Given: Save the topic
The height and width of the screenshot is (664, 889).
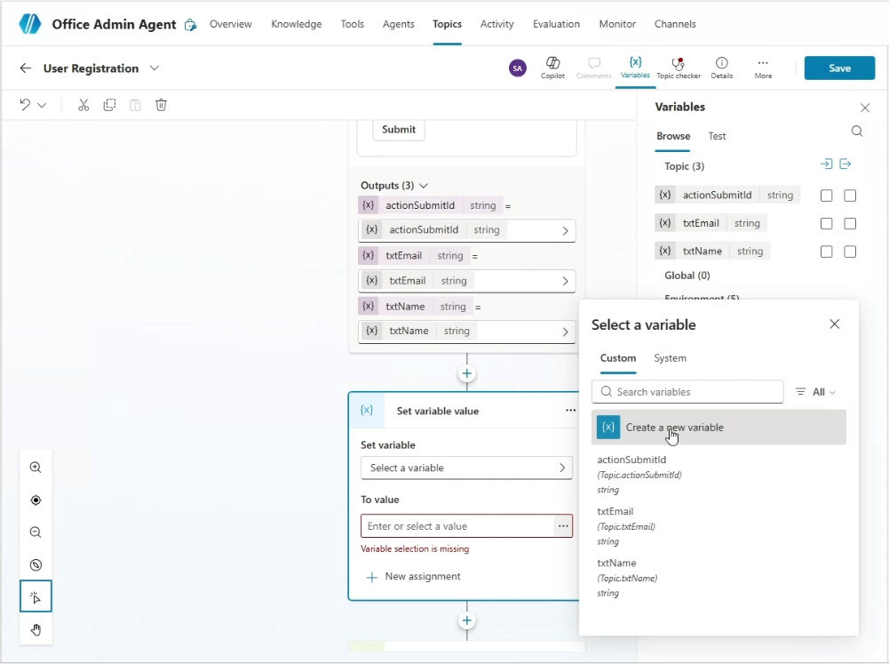Looking at the screenshot, I should coord(839,68).
